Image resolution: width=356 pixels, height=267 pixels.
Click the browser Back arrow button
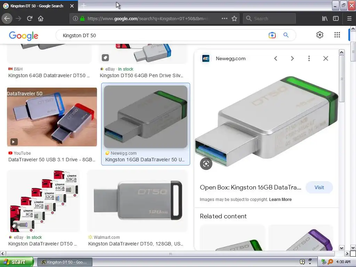pos(7,18)
